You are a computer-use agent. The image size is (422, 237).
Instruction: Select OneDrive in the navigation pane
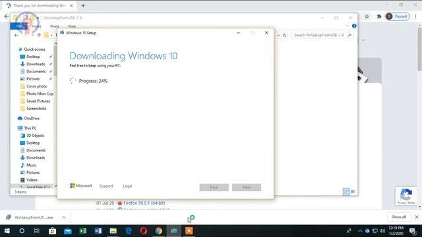(32, 118)
